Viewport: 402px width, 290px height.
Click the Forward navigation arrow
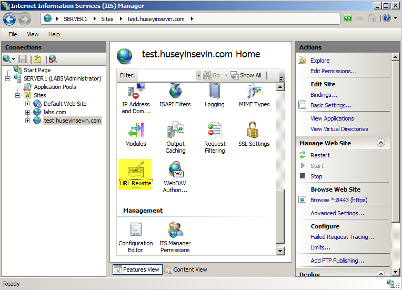(x=25, y=19)
